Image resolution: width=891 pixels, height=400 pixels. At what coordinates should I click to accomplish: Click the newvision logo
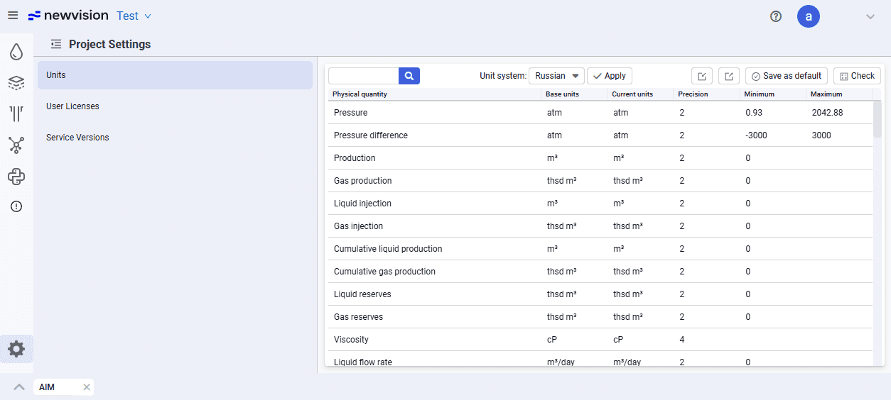click(68, 16)
